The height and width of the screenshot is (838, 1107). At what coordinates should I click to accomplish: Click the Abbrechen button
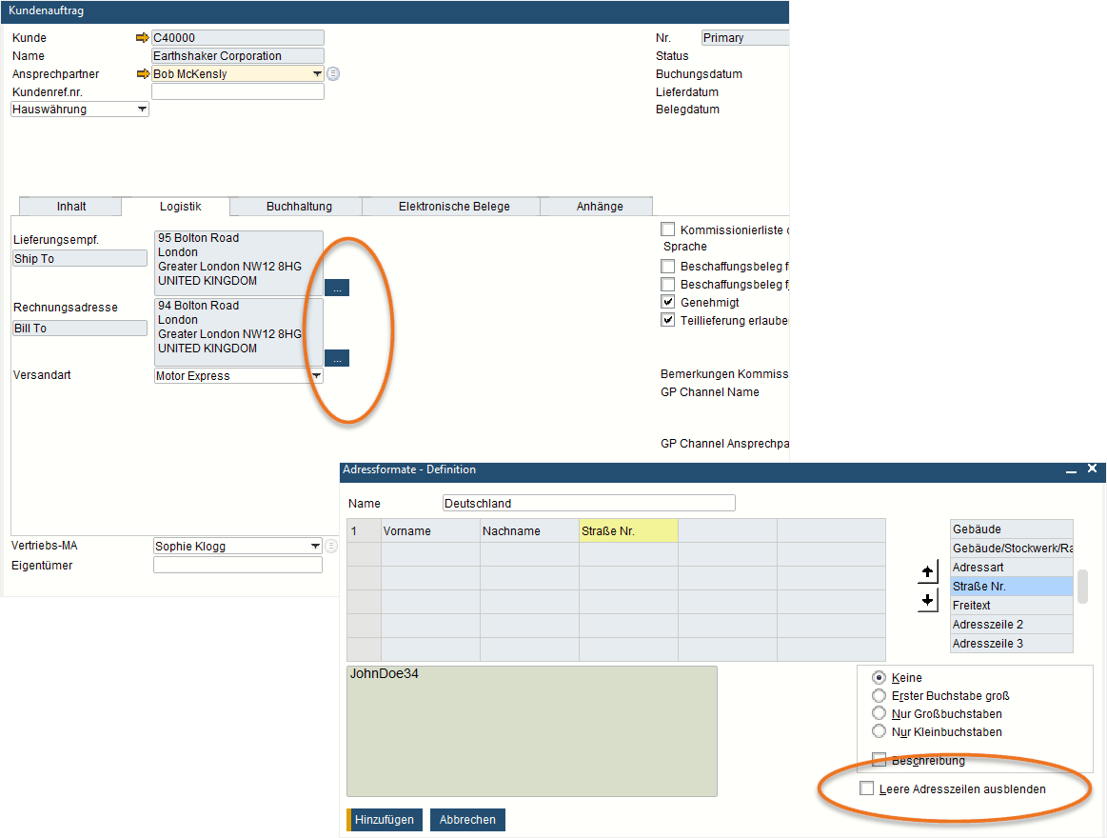click(x=467, y=820)
